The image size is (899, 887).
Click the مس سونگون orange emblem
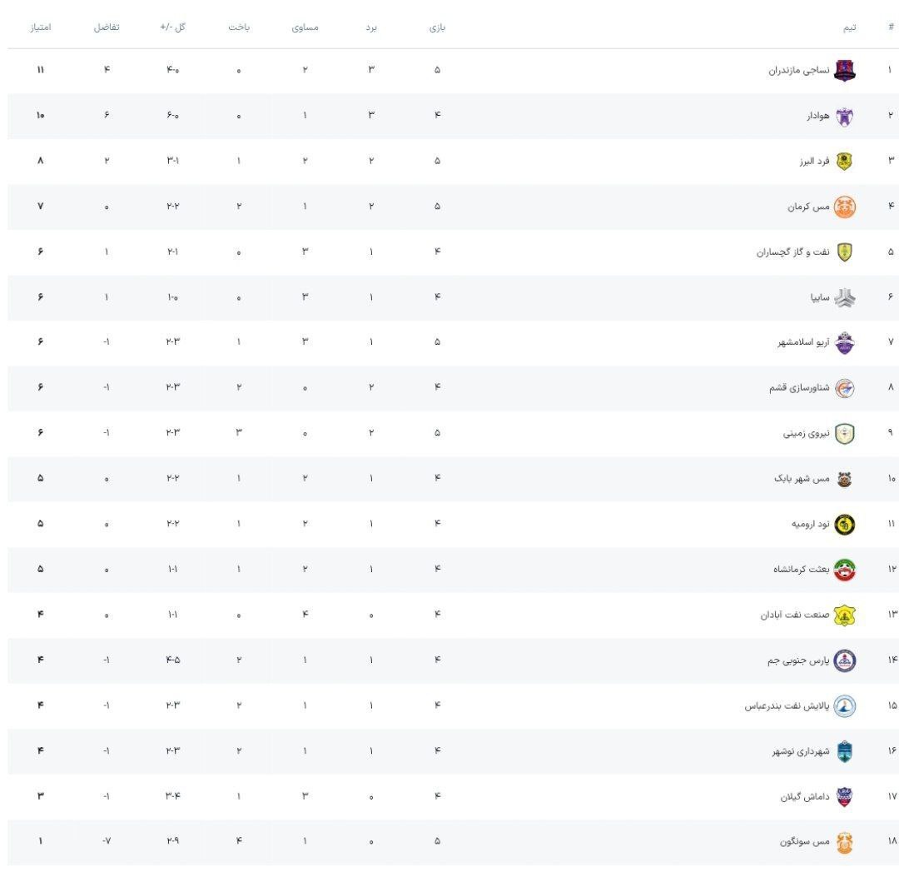point(845,842)
